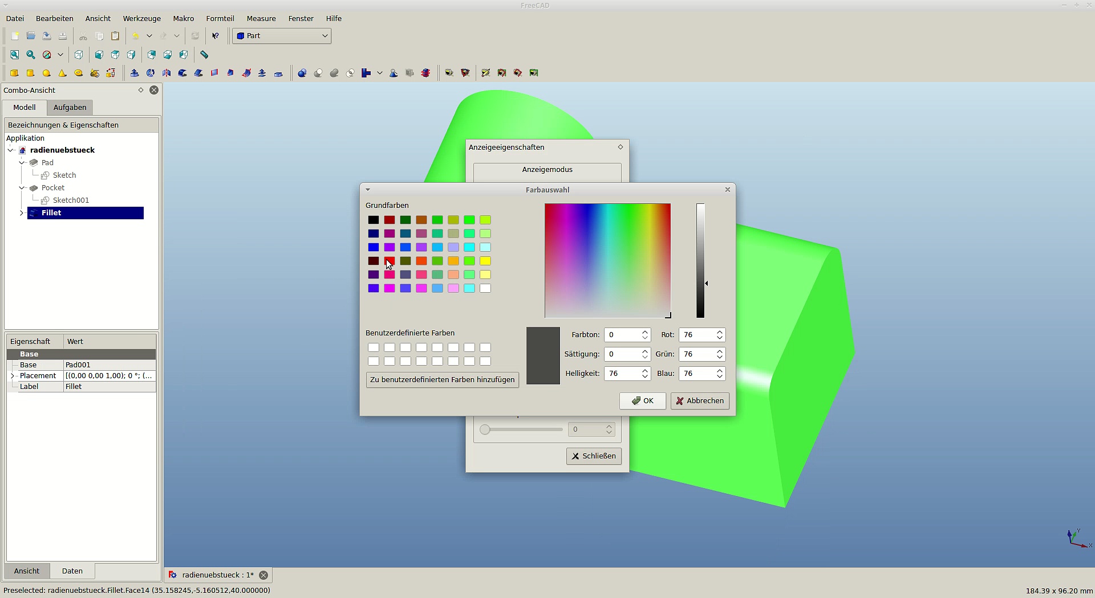This screenshot has width=1095, height=598.
Task: Toggle floating of the Combo-Ansicht panel
Action: pos(141,90)
